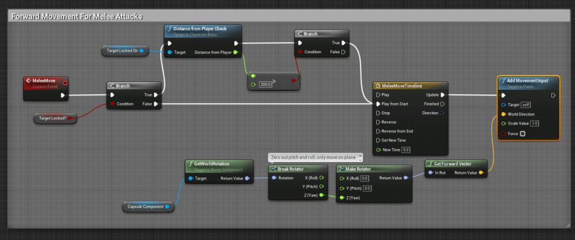The image size is (575, 240).
Task: Click the Reverse from End execution pin
Action: [x=378, y=131]
